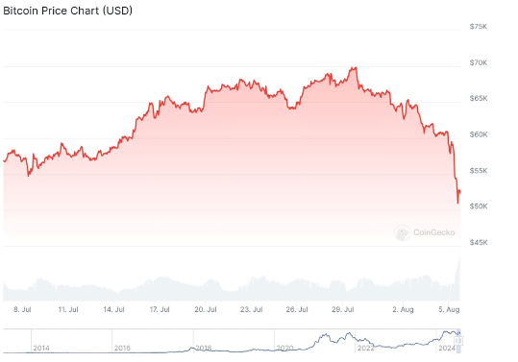The width and height of the screenshot is (518, 362).
Task: Click the 8. Jul date axis label
Action: [22, 309]
